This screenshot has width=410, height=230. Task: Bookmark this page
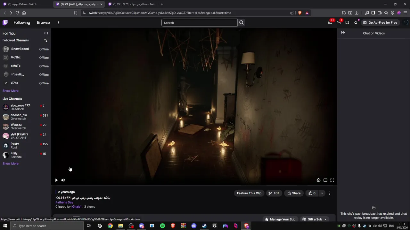76,13
